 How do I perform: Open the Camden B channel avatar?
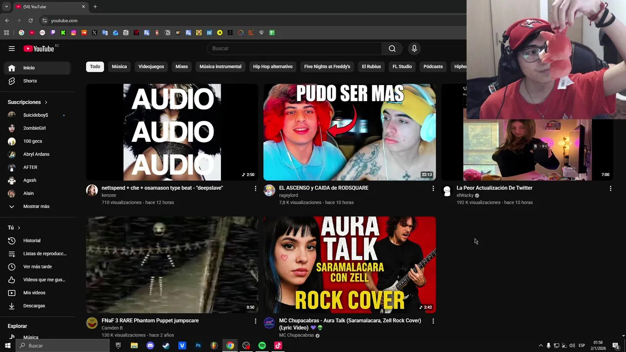click(x=92, y=323)
